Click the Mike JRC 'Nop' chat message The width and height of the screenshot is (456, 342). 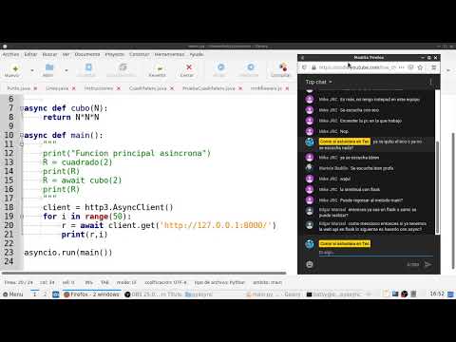click(x=333, y=131)
